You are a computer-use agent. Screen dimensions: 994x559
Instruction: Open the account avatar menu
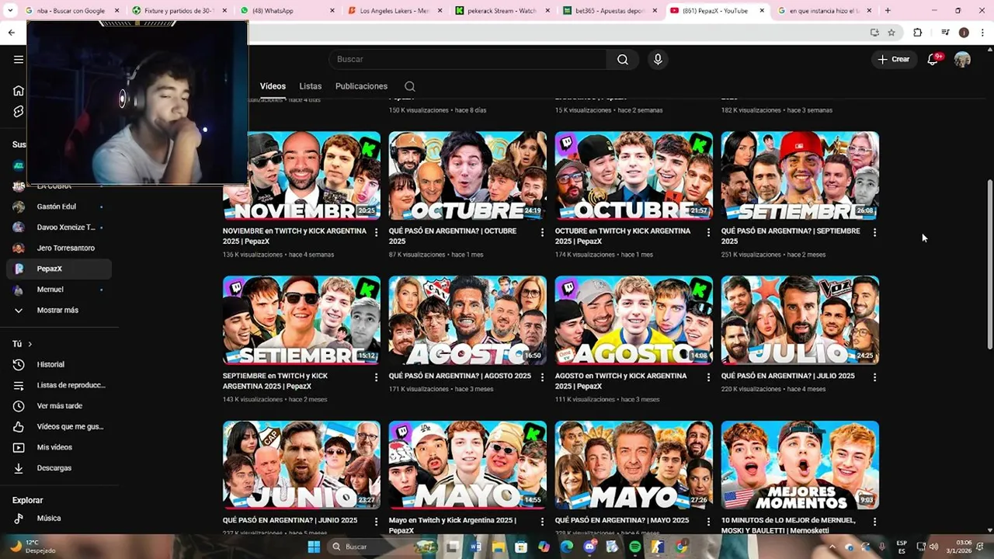pos(962,59)
